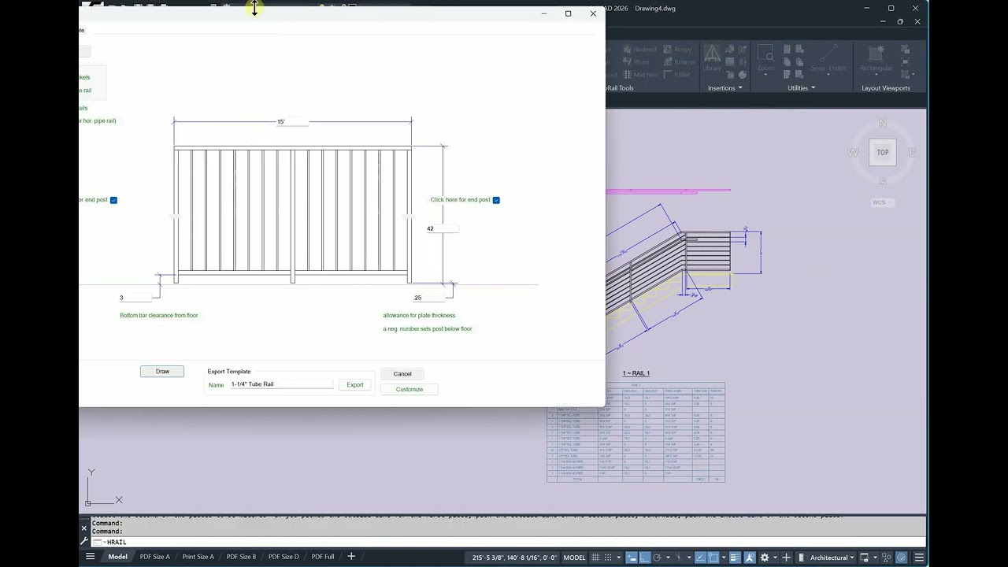Click the rail height field showing 42

tap(442, 228)
